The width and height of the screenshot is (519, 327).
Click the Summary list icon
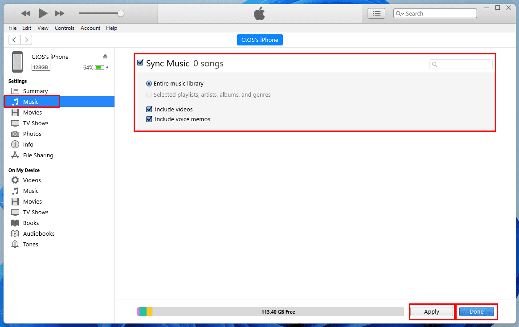click(15, 91)
